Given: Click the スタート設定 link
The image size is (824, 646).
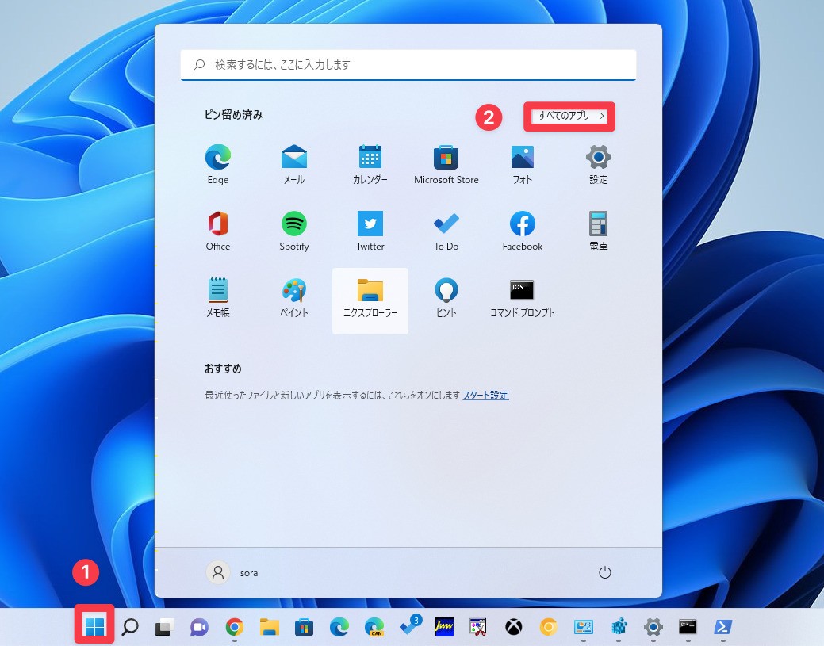Looking at the screenshot, I should (x=485, y=395).
